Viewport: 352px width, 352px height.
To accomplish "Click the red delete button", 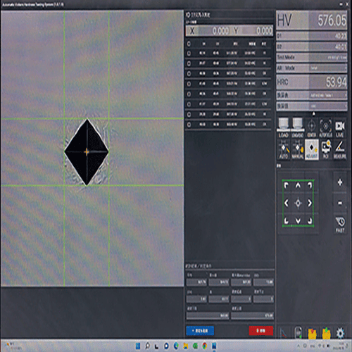I will (261, 331).
